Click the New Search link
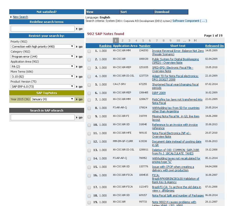 20,17
